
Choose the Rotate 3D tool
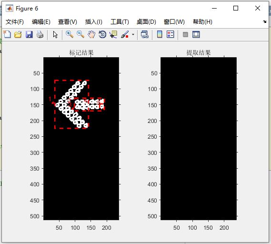click(x=102, y=34)
